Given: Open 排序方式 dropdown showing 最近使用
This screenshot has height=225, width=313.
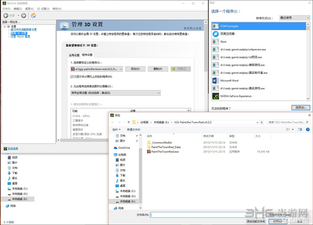Looking at the screenshot, I should click(294, 18).
